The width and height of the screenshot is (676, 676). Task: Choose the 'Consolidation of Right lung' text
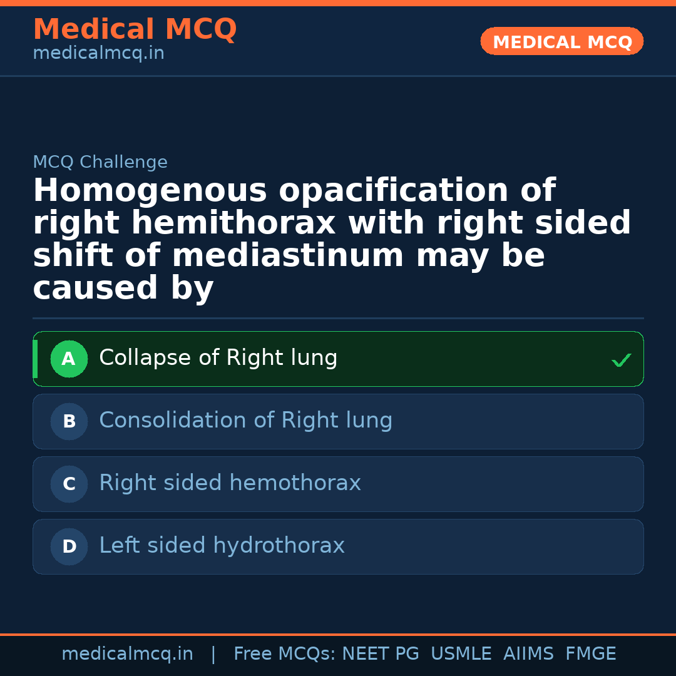click(x=245, y=421)
